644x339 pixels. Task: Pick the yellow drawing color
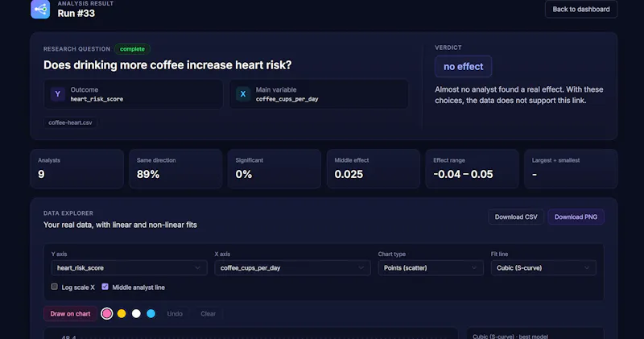point(122,313)
